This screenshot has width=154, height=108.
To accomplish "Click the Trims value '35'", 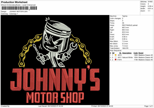I will (x=123, y=23).
